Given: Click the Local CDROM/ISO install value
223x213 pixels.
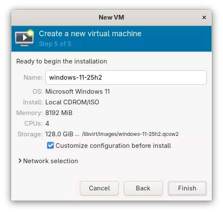Looking at the screenshot, I should (x=72, y=102).
